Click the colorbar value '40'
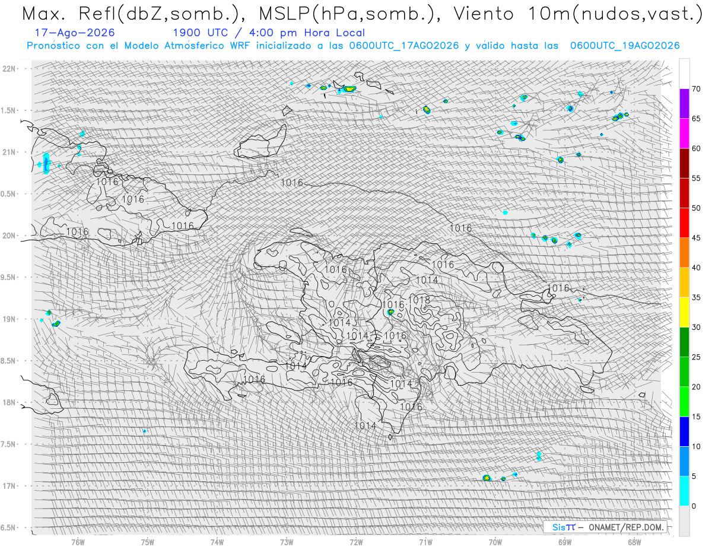This screenshot has height=550, width=712. pyautogui.click(x=697, y=268)
